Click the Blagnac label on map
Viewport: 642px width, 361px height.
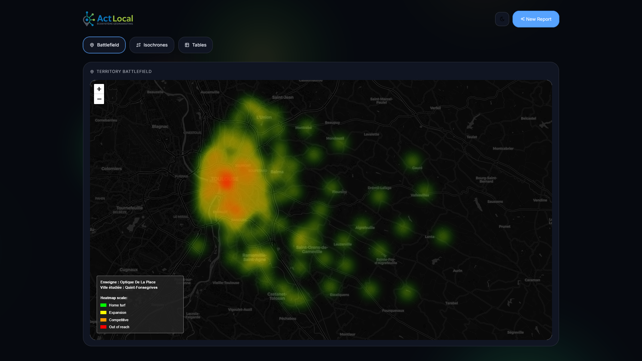click(x=160, y=126)
